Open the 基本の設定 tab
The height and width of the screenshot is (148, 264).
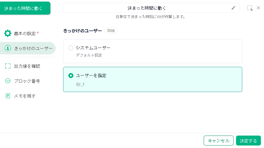coord(26,34)
